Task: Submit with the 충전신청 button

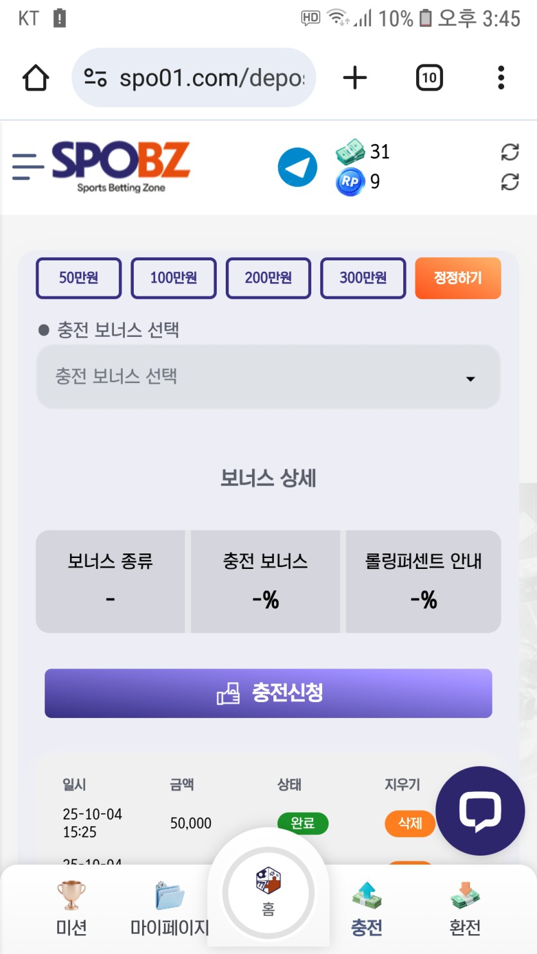Action: (x=268, y=693)
